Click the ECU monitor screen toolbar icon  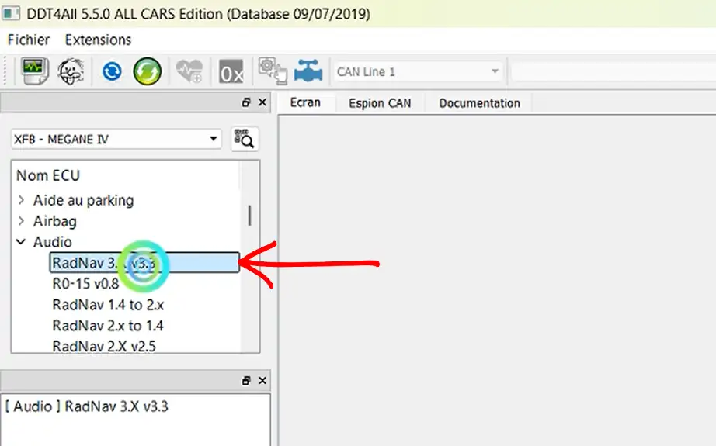pos(35,71)
